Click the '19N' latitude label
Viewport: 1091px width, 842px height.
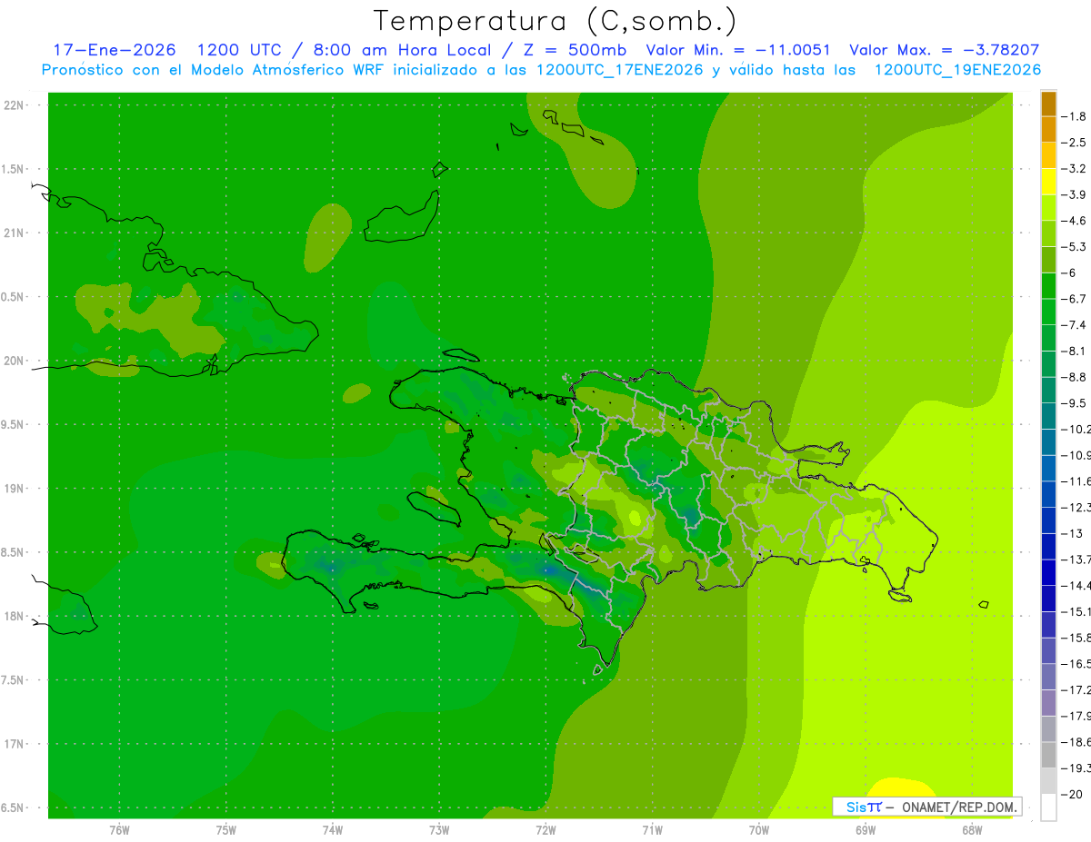pos(15,489)
